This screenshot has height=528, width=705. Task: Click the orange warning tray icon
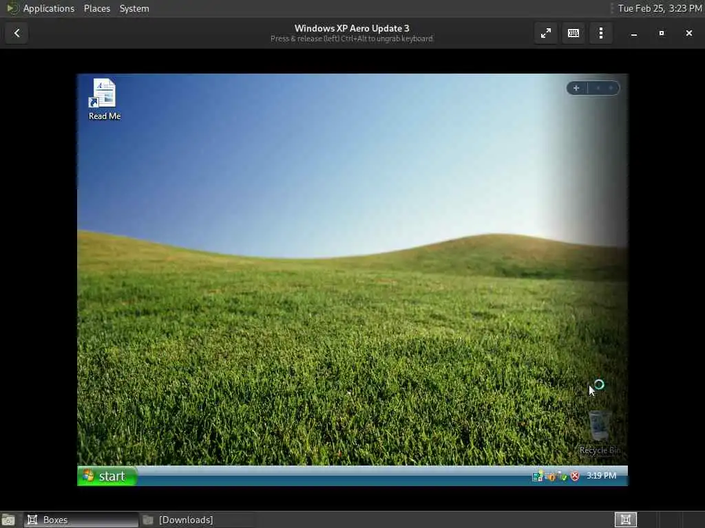point(551,477)
